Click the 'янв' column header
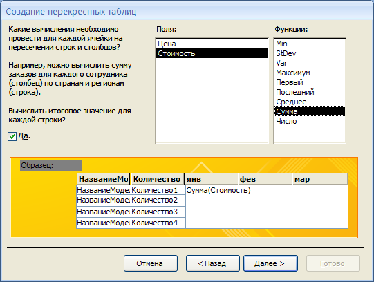 coord(212,179)
